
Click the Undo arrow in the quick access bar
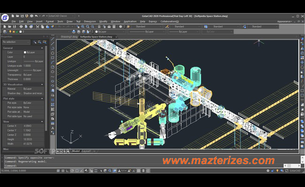(37, 16)
